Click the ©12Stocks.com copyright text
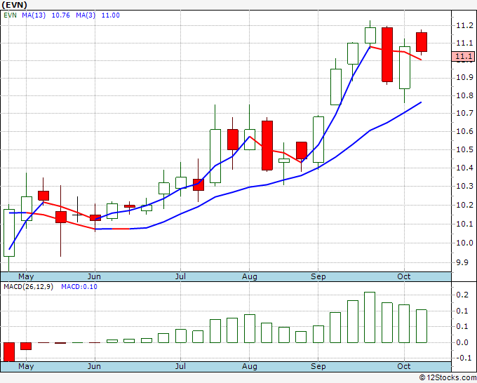Screen dimensions: 477x383 pyautogui.click(x=448, y=378)
